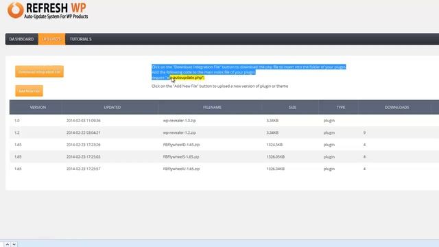Sort by the Filename column header
The width and height of the screenshot is (439, 247).
(212, 107)
